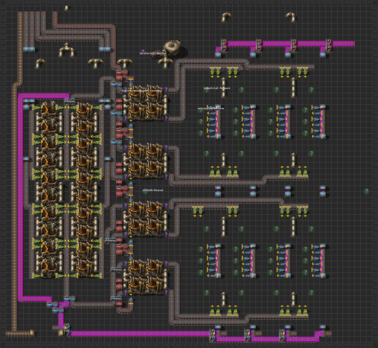Click the 'industrial-furnace' label

click(217, 88)
